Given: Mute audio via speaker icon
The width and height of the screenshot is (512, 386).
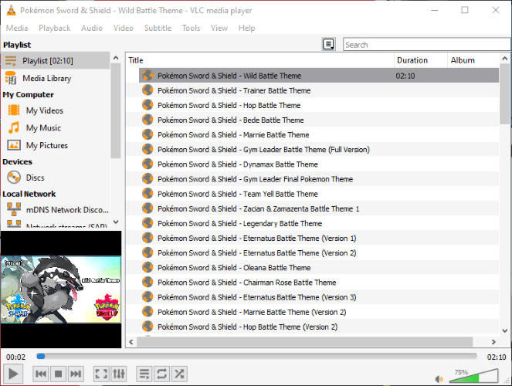Looking at the screenshot, I should point(439,379).
